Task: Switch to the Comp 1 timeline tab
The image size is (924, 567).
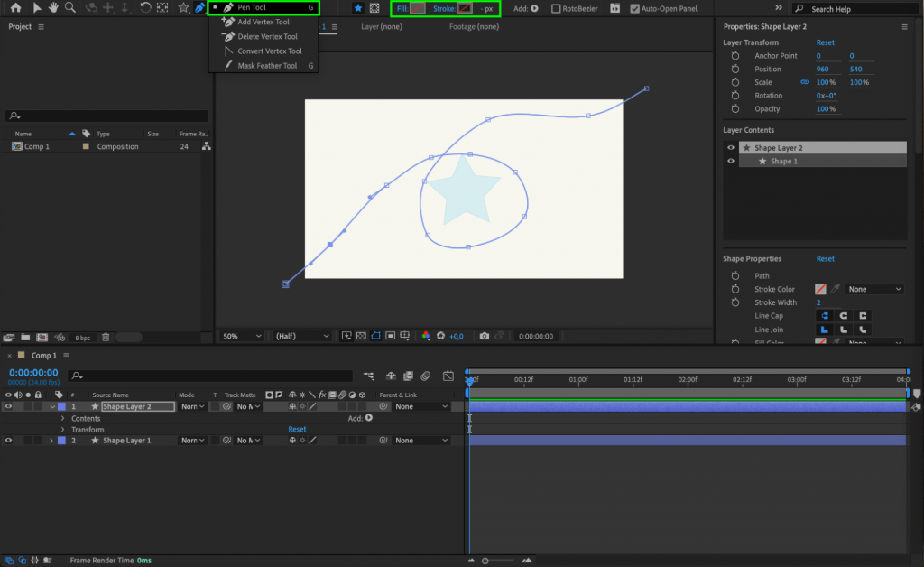Action: (x=43, y=355)
